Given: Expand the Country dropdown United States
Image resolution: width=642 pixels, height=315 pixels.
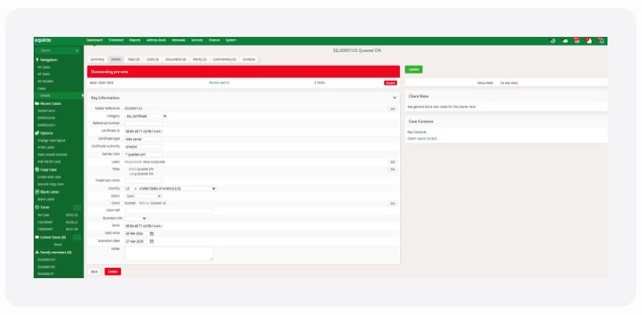Looking at the screenshot, I should [x=177, y=189].
